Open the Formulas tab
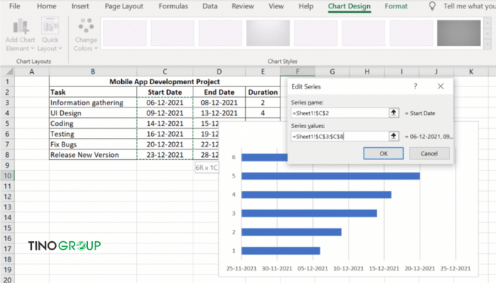This screenshot has width=496, height=283. coord(173,6)
